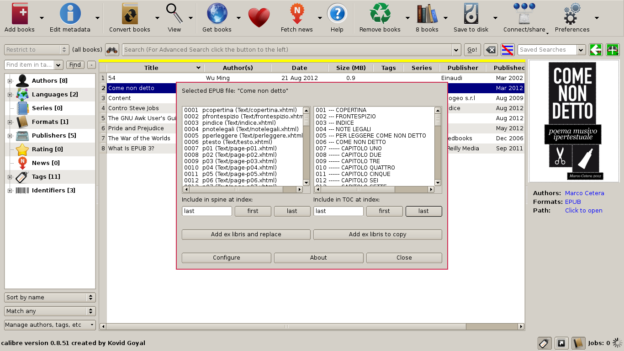Open the 8 books library icon
This screenshot has height=351, width=624.
pyautogui.click(x=427, y=14)
